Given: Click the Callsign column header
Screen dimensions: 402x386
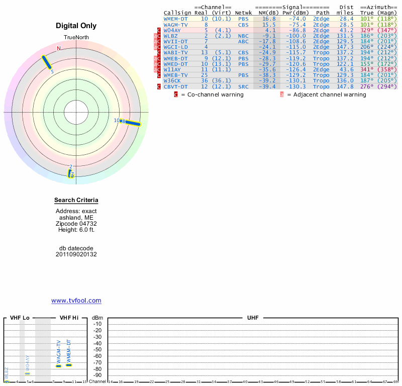Looking at the screenshot, I should (177, 13).
